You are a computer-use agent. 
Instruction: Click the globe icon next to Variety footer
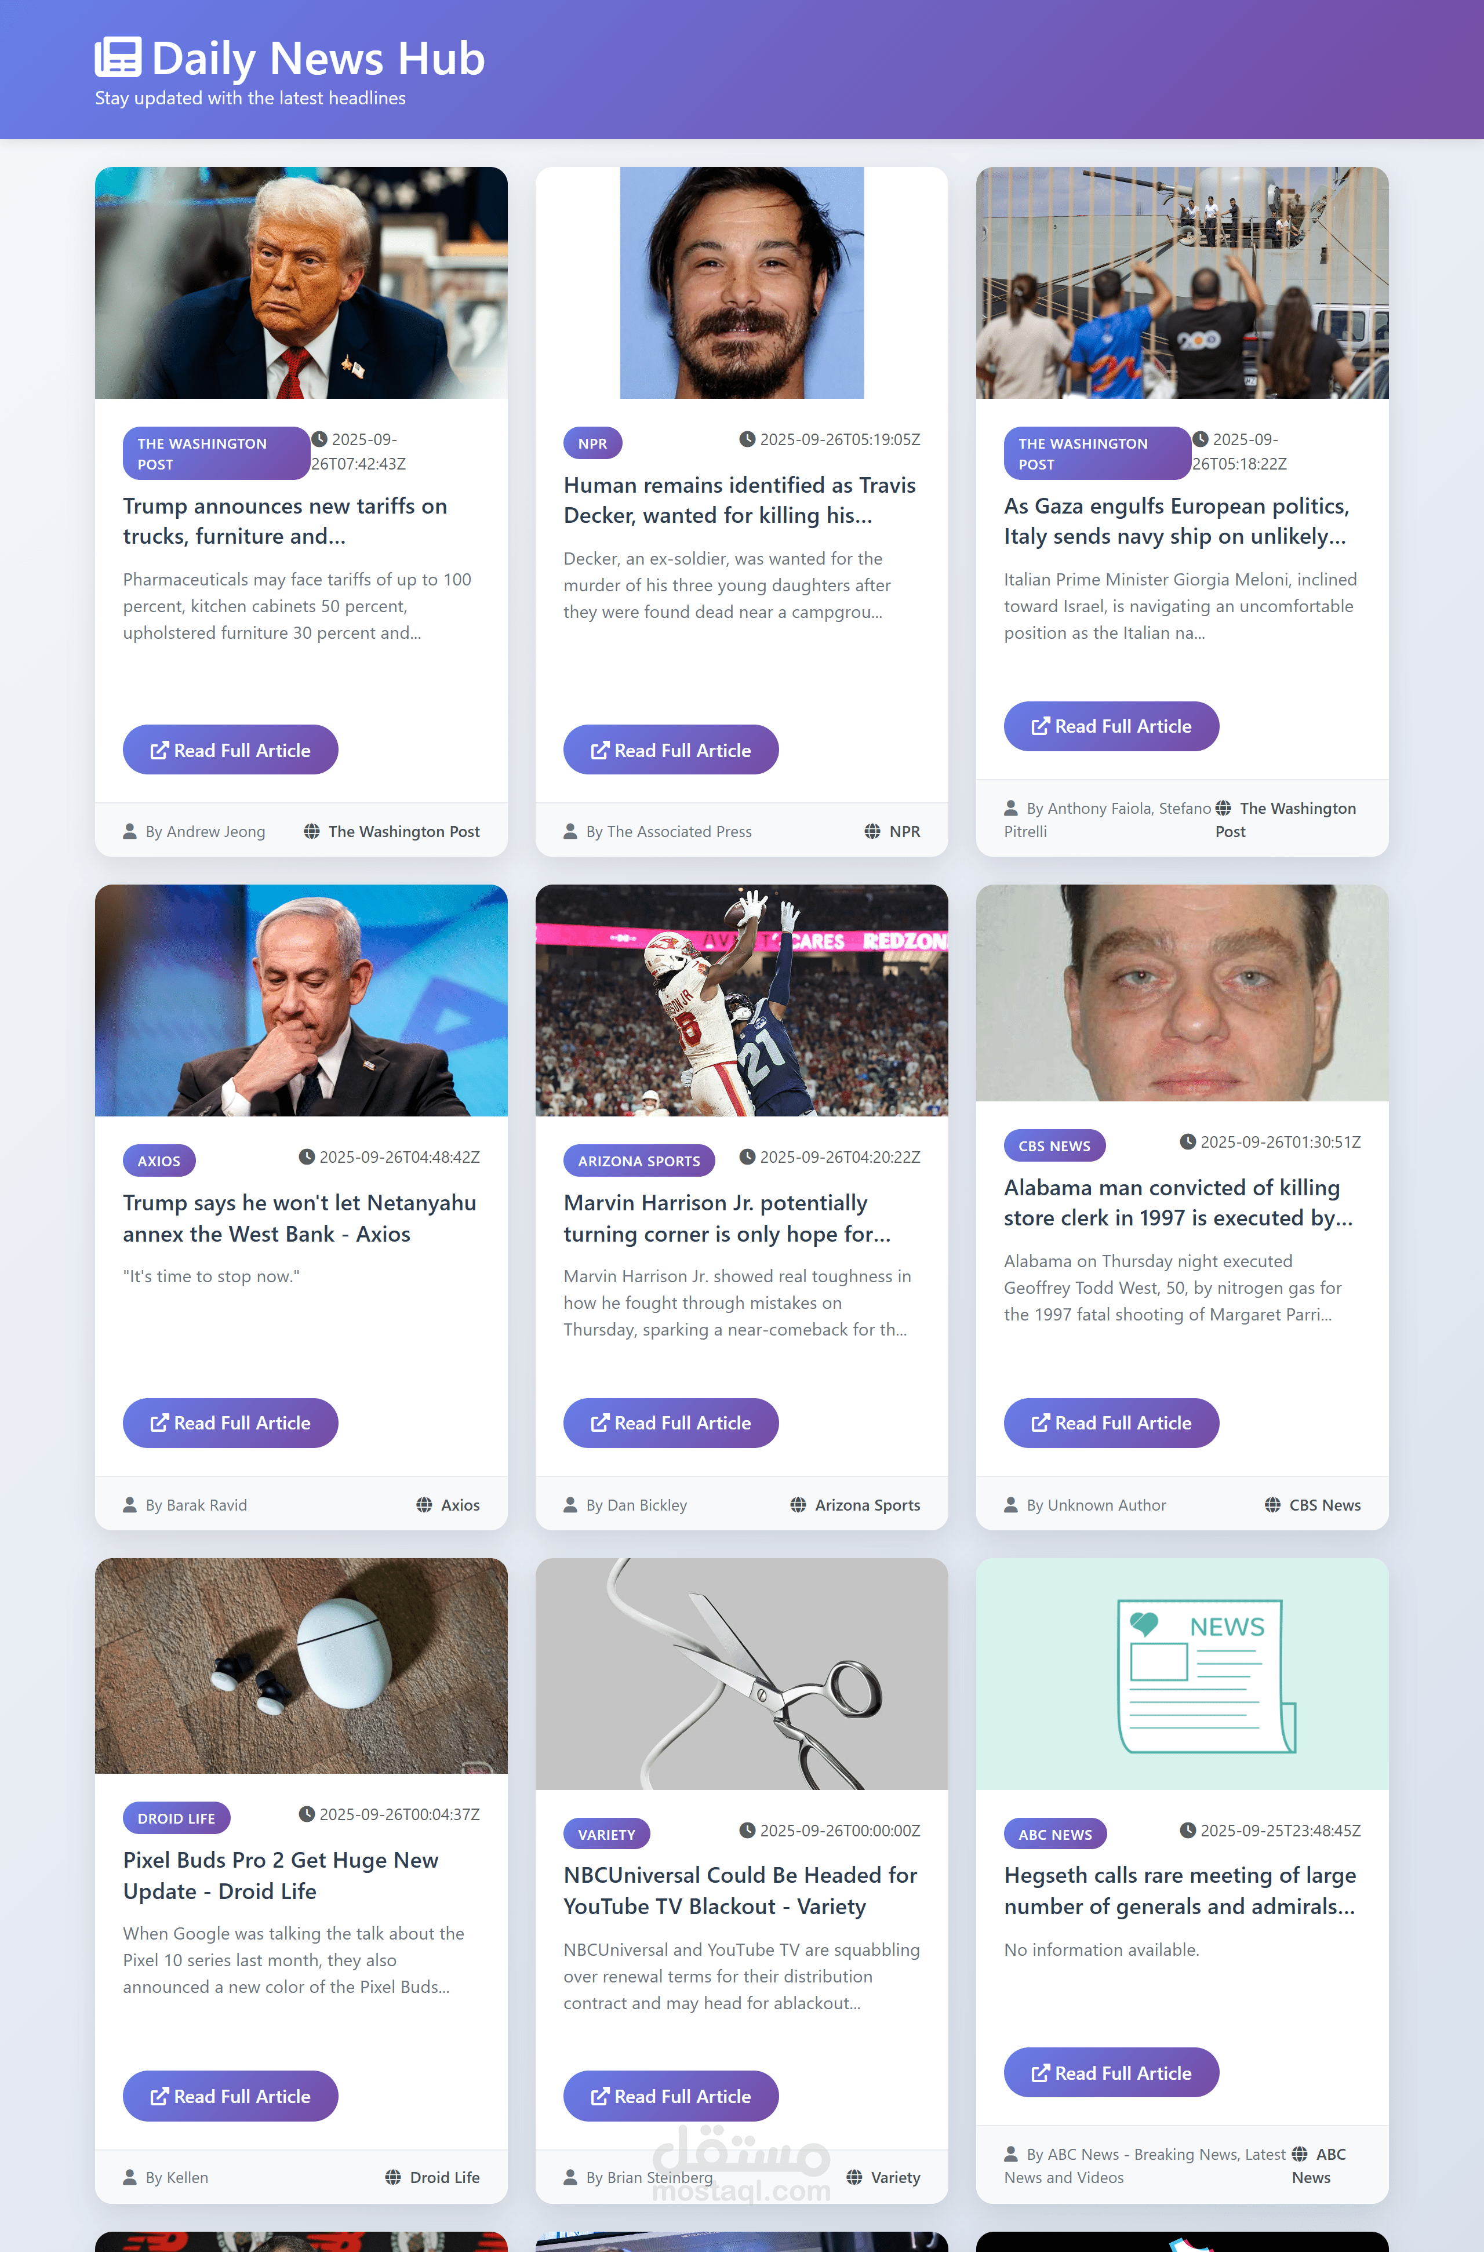[x=854, y=2177]
